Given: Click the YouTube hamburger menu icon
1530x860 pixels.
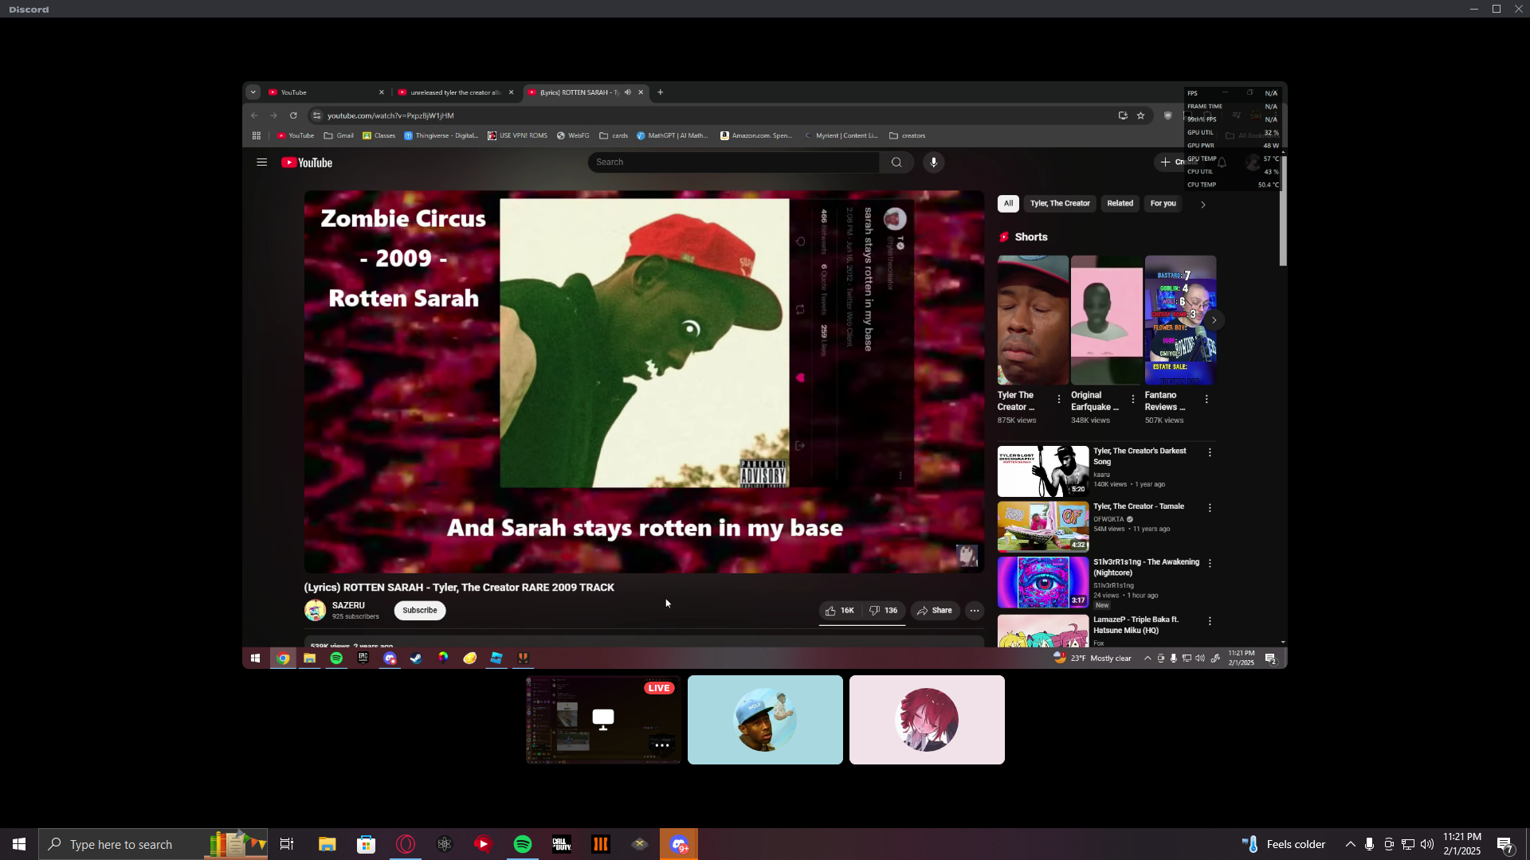Looking at the screenshot, I should 261,162.
